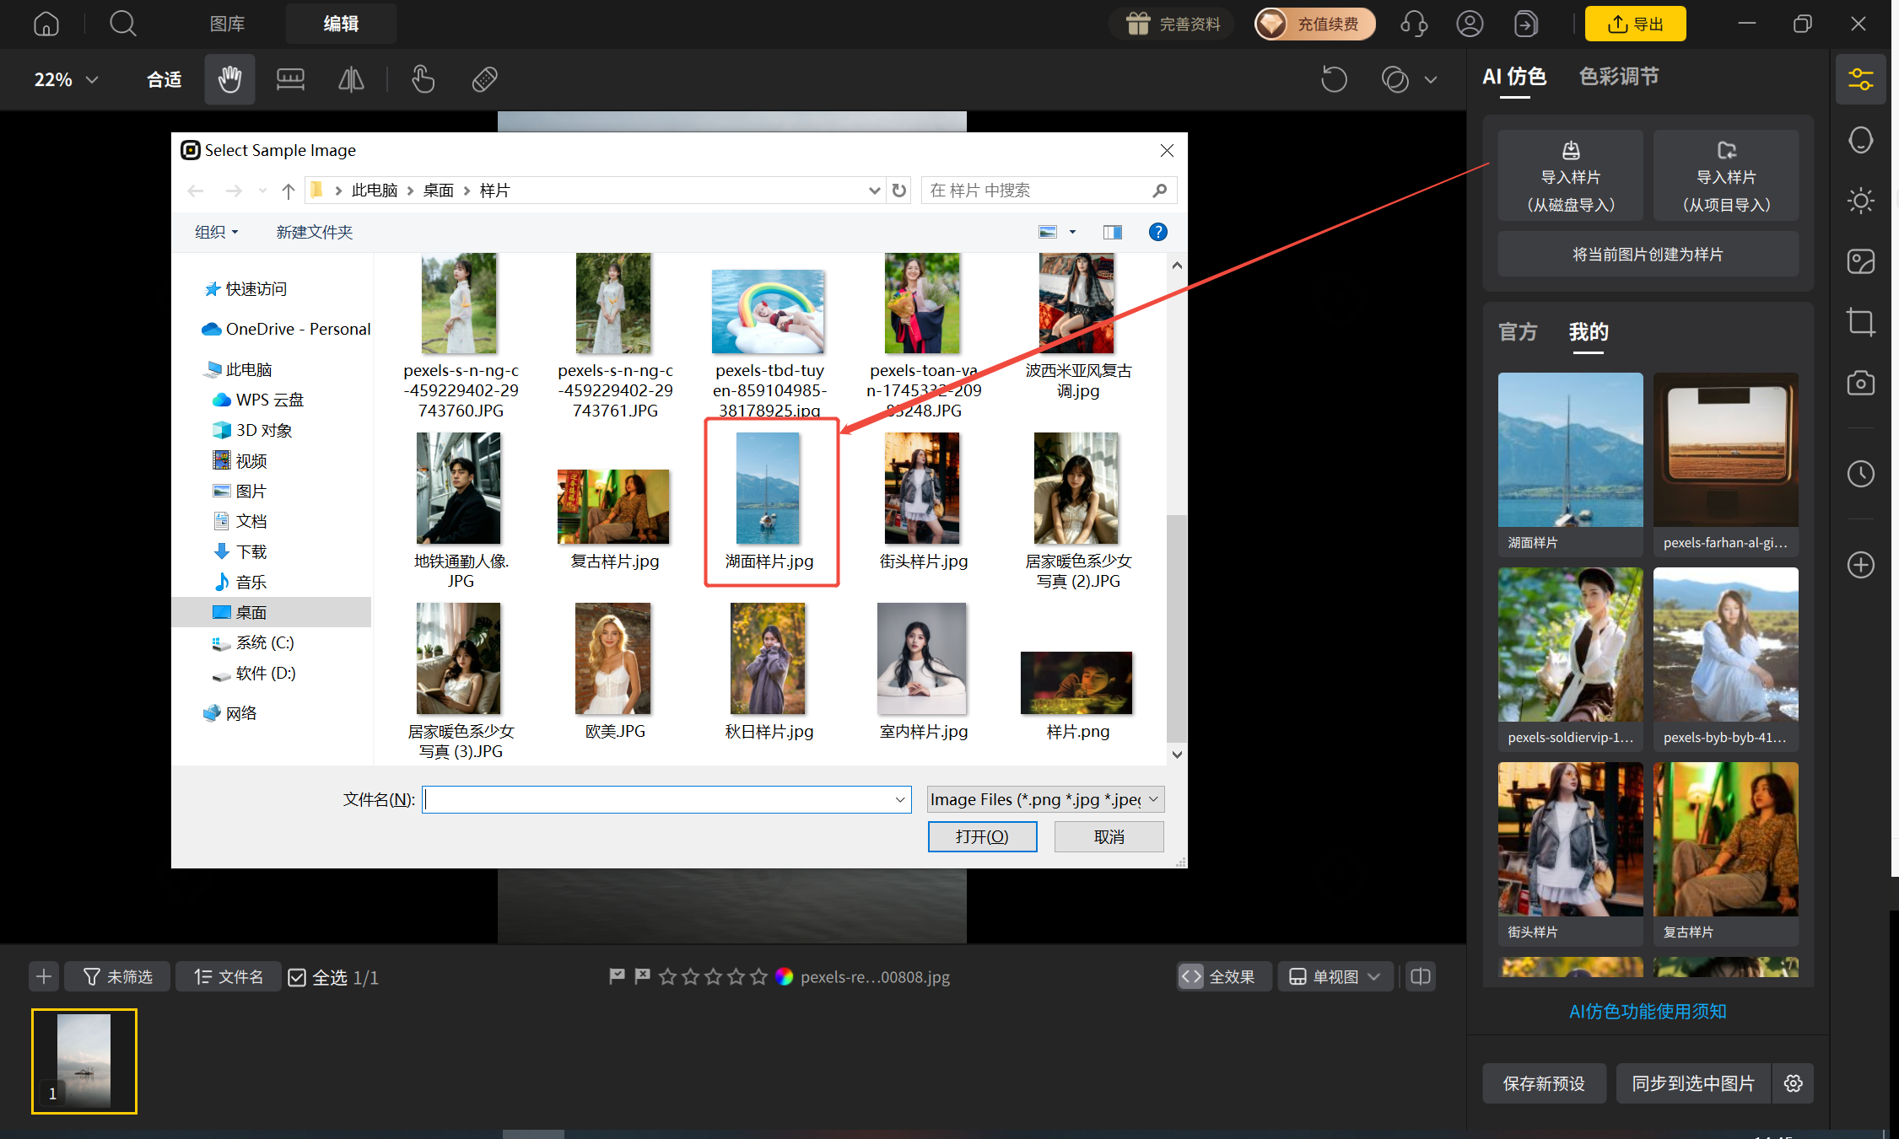The image size is (1899, 1139).
Task: Switch to the official presets tab
Action: [x=1518, y=332]
